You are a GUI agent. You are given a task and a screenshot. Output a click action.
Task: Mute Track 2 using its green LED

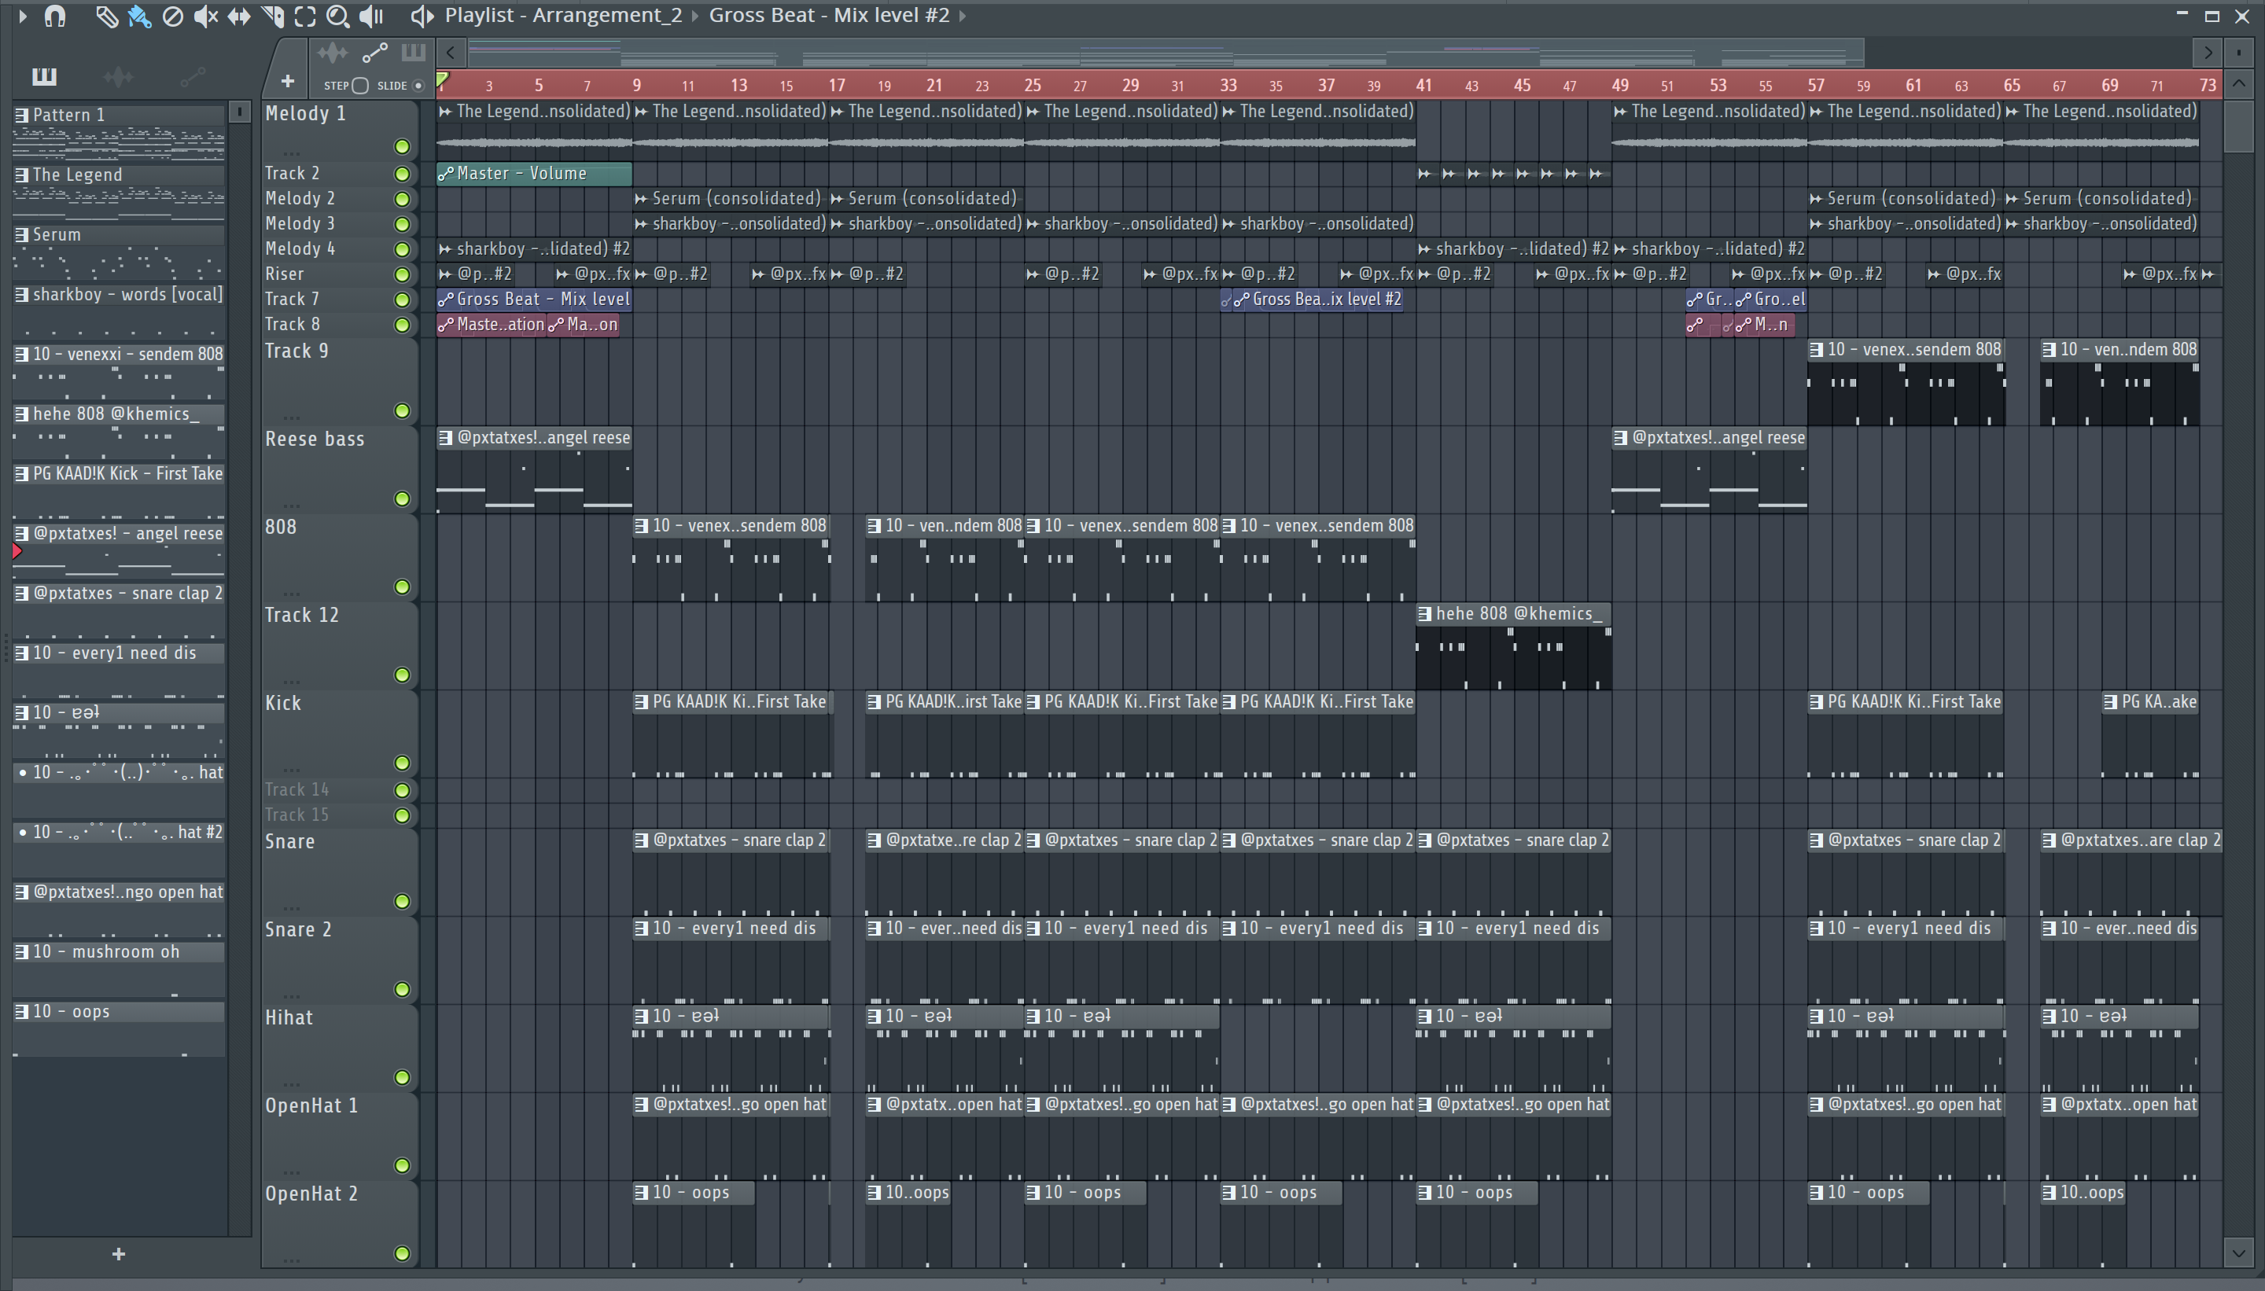[402, 174]
